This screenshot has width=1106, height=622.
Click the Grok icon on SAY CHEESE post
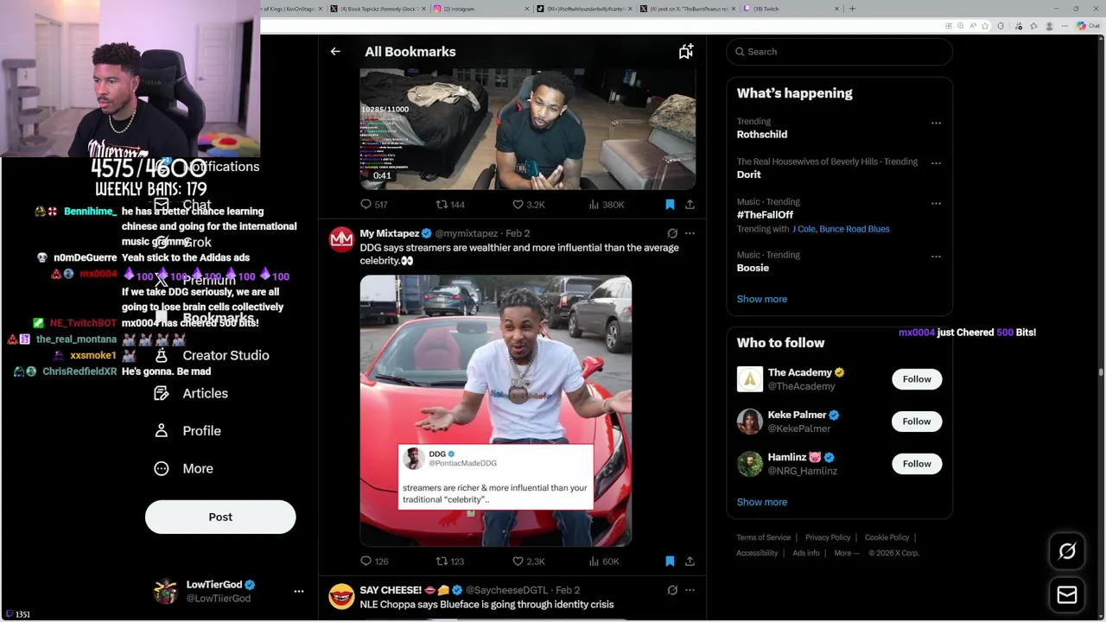click(x=672, y=590)
